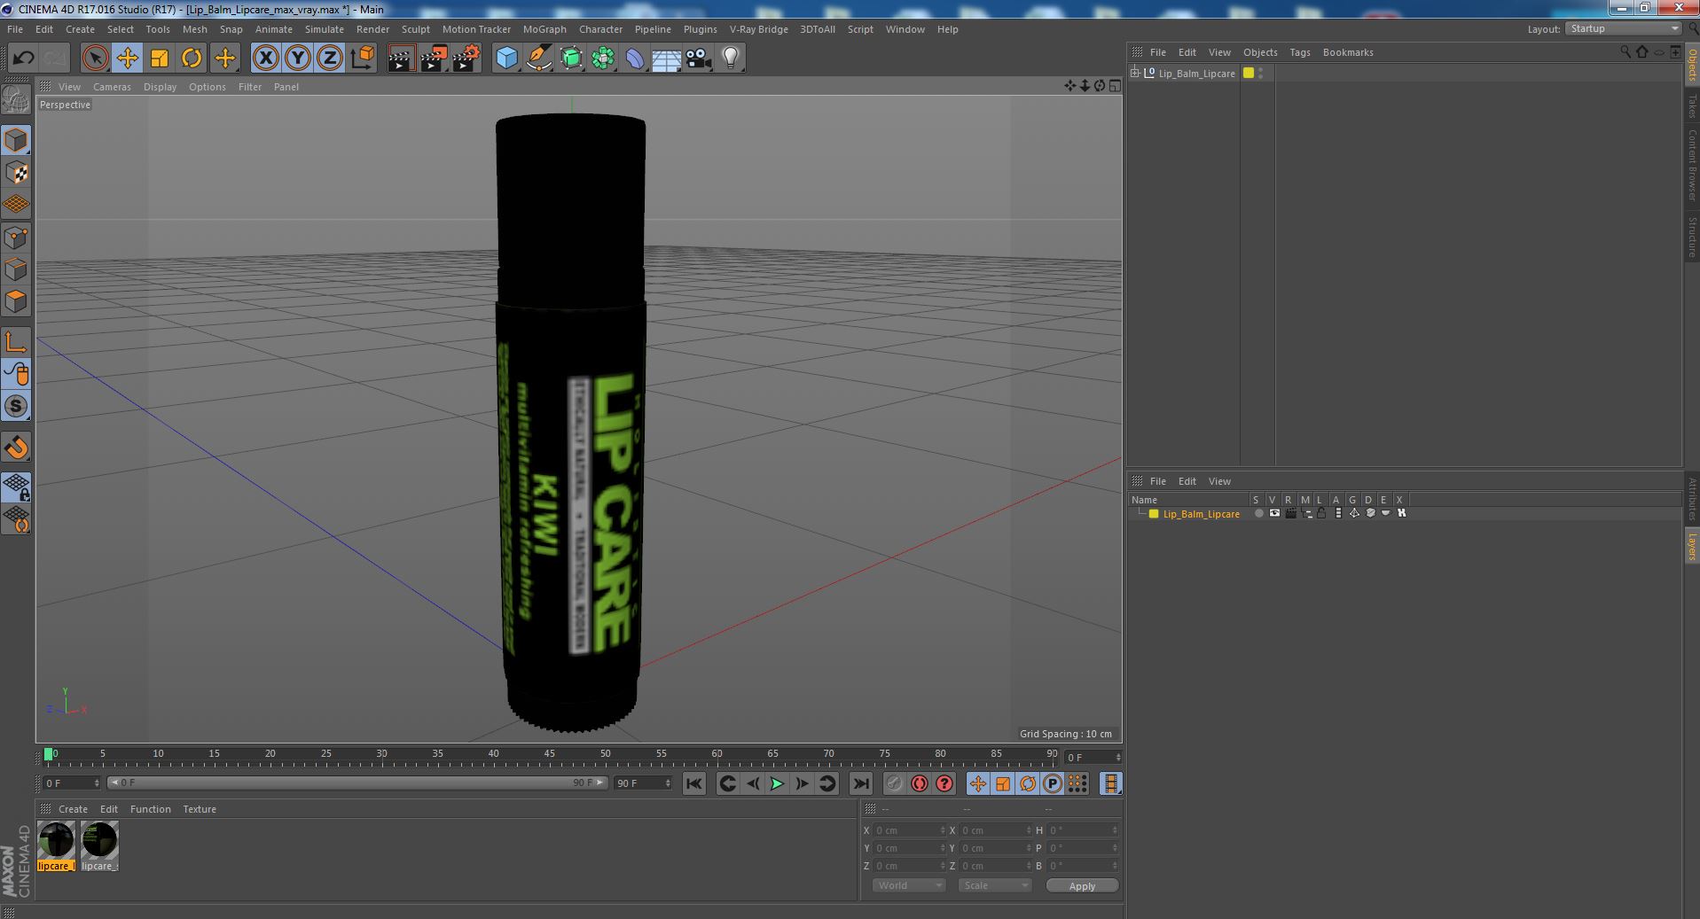Add a Light object

click(731, 58)
